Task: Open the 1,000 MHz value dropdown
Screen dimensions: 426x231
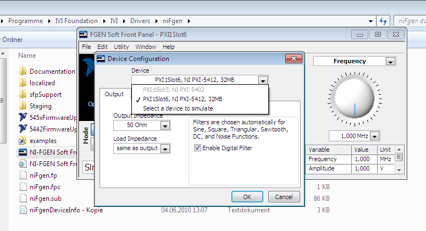Action: tap(375, 136)
